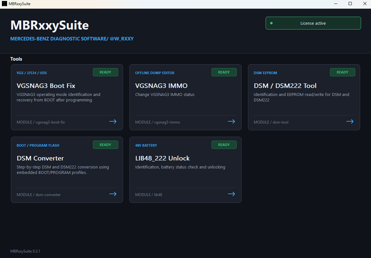This screenshot has height=258, width=371.
Task: Click the Mercedes-Benz Diagnostic Software subtitle
Action: [72, 39]
